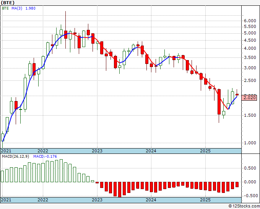Click 2024 on the MACD time axis
This screenshot has width=260, height=209.
(x=151, y=200)
